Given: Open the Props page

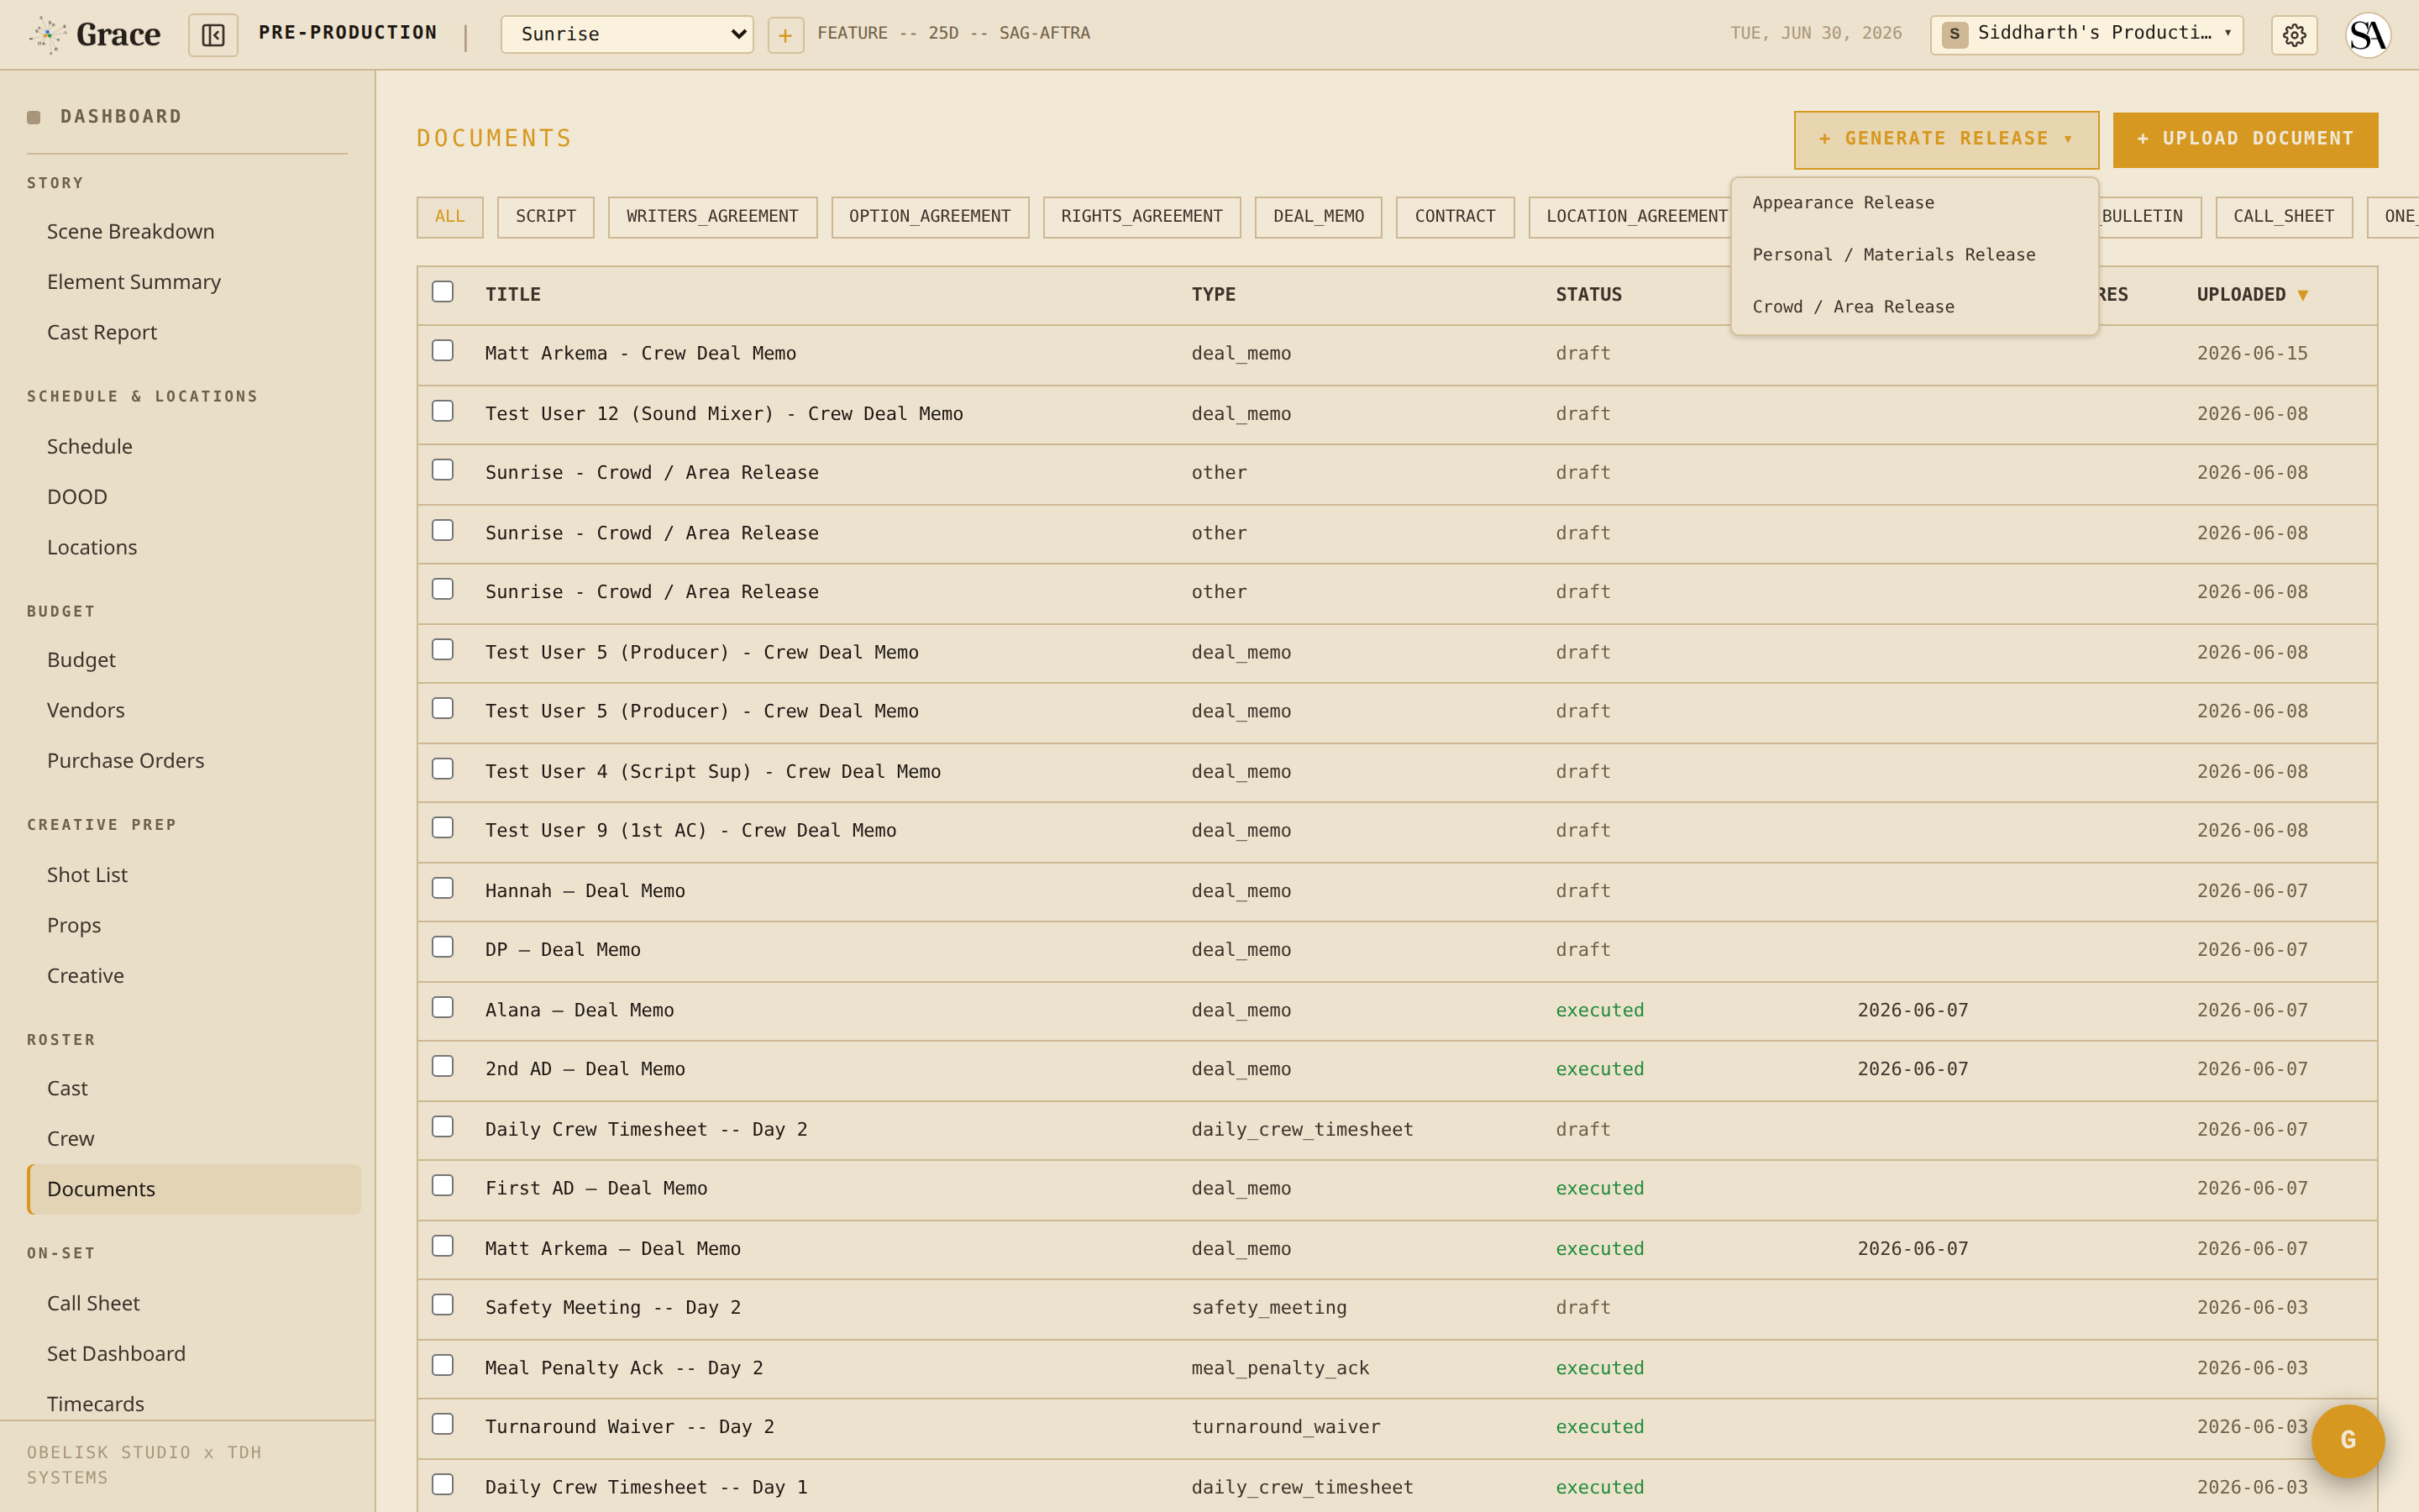Looking at the screenshot, I should click(x=74, y=926).
